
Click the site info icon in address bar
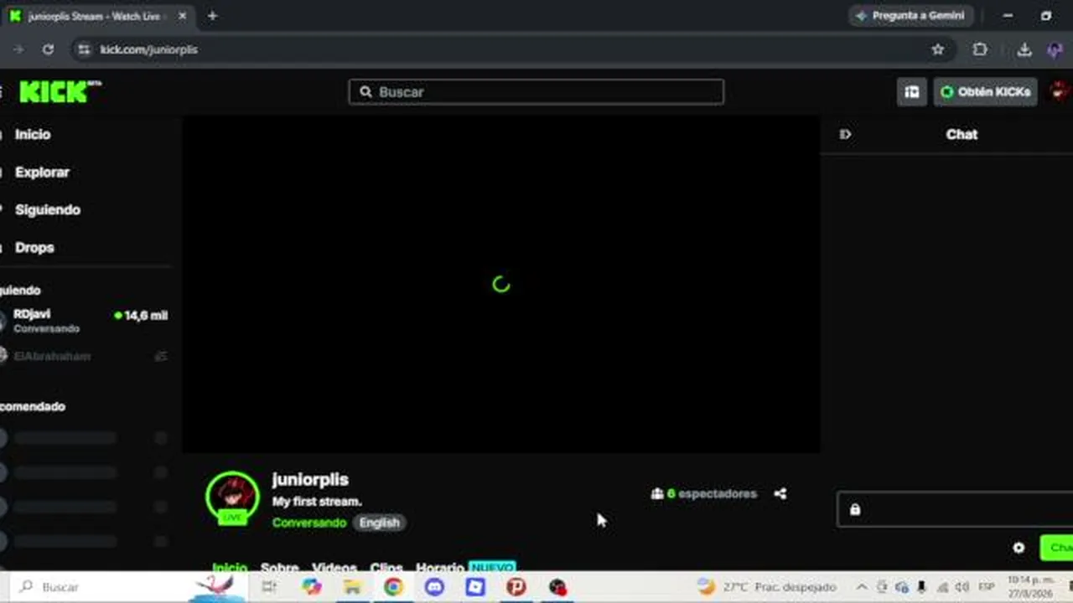pos(84,49)
